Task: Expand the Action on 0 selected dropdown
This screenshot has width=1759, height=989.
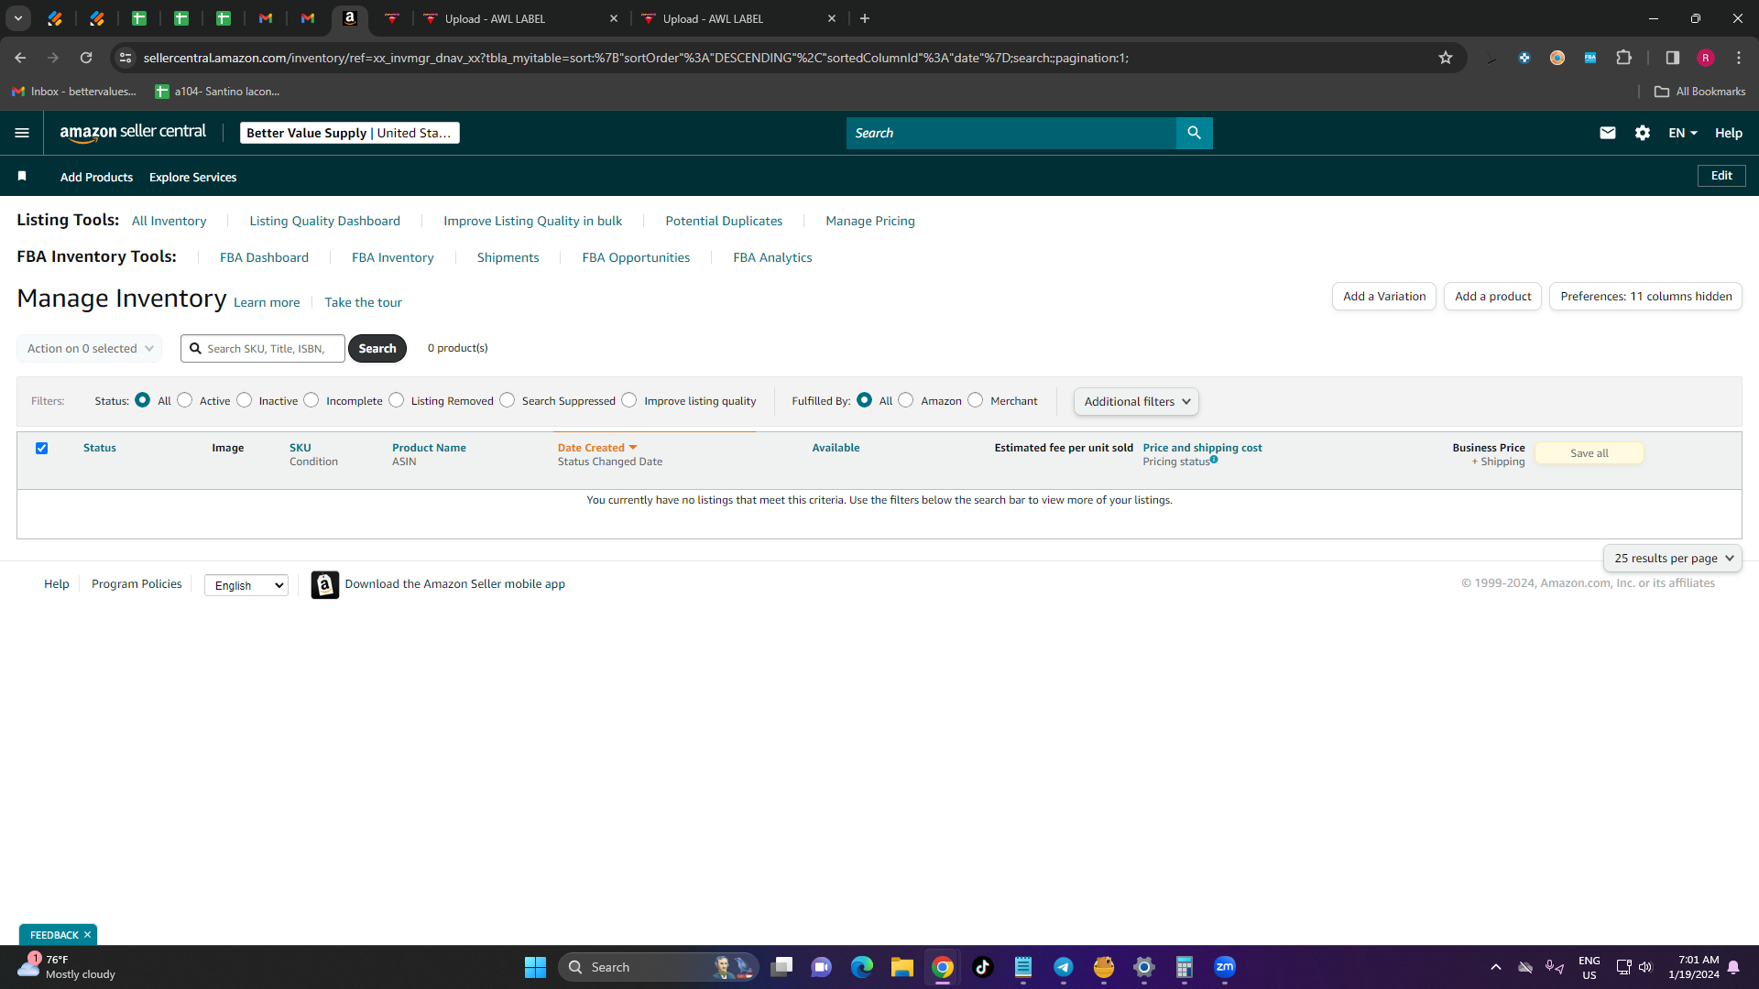Action: 90,348
